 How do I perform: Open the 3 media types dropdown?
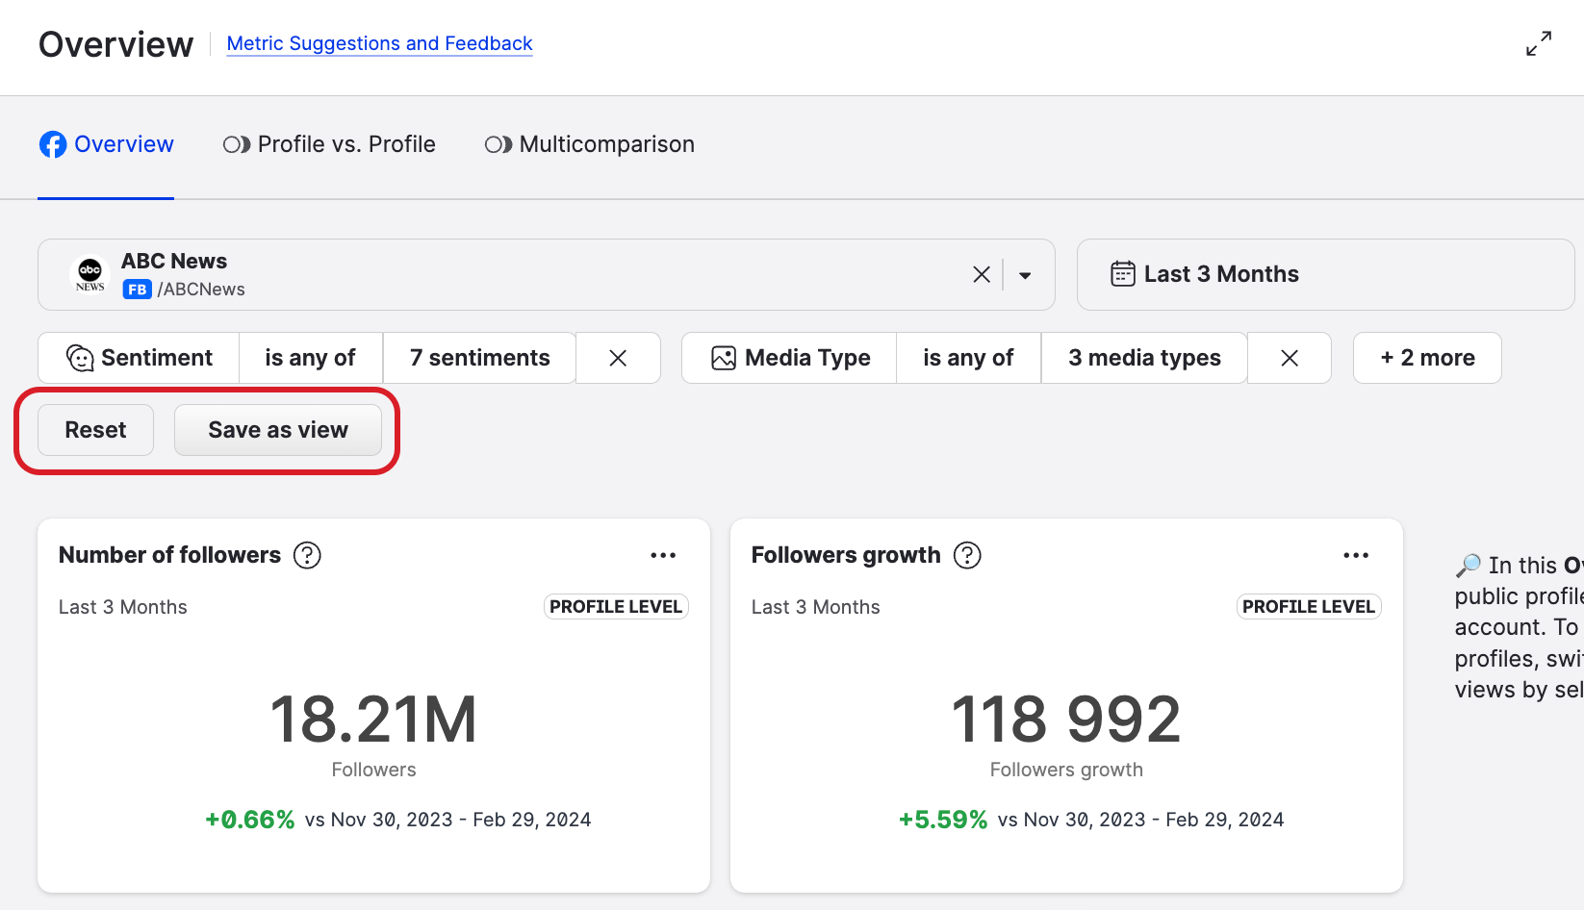pos(1143,358)
